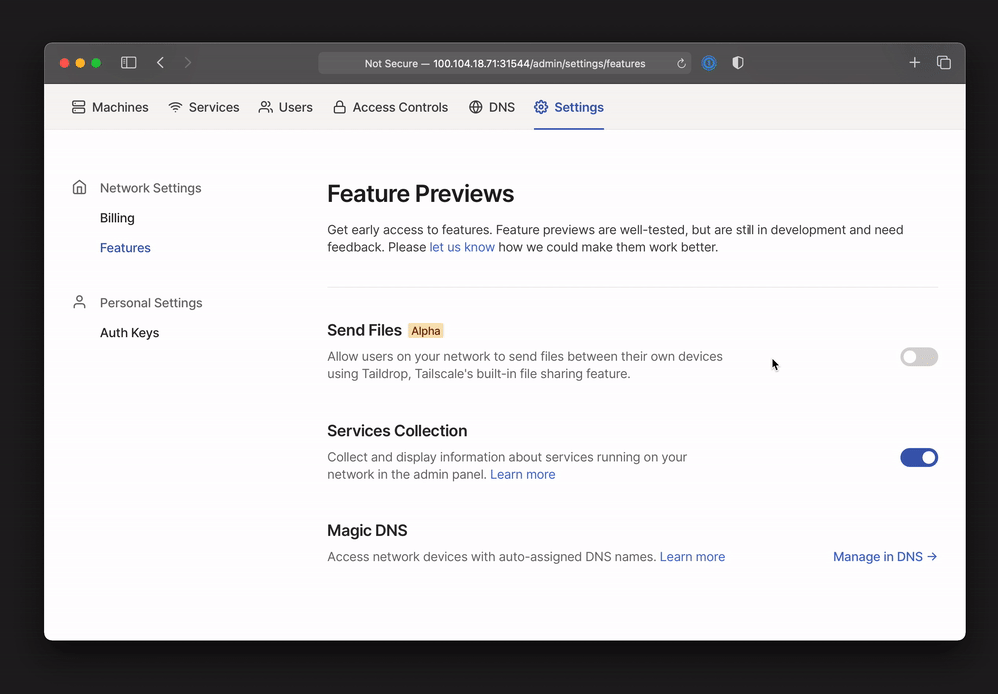This screenshot has width=998, height=694.
Task: Enable the Send Files toggle
Action: (x=919, y=357)
